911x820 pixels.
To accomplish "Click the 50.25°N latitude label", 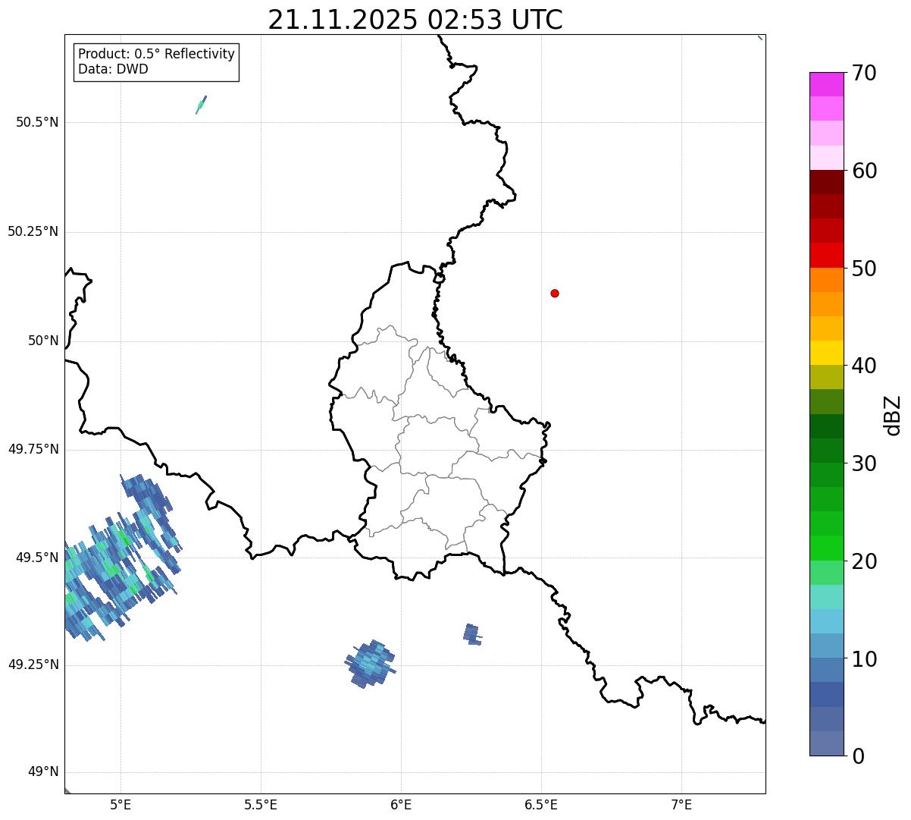I will point(33,231).
